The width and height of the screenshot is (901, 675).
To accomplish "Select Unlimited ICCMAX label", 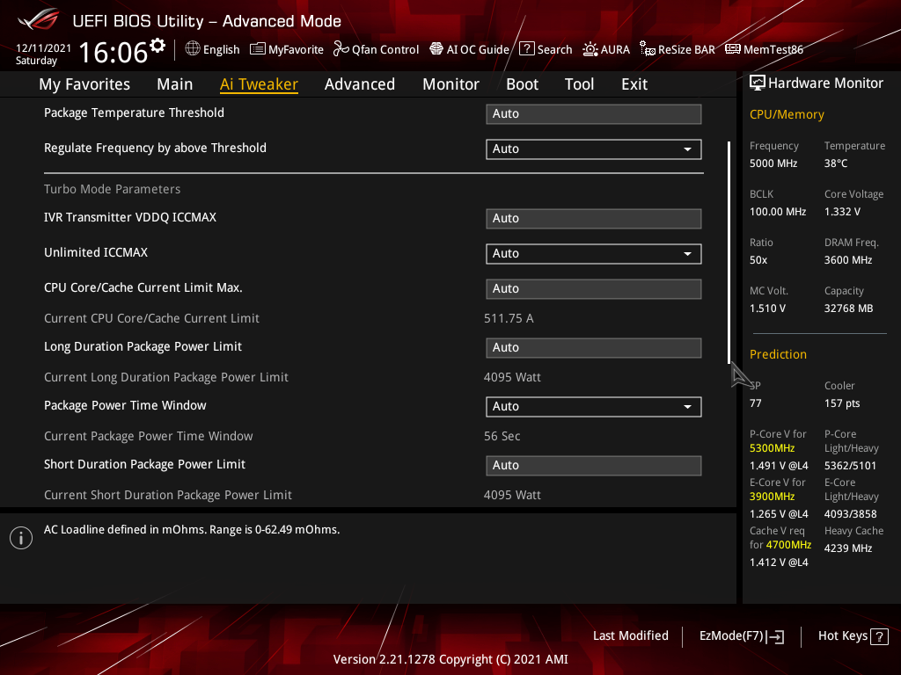I will (x=96, y=252).
